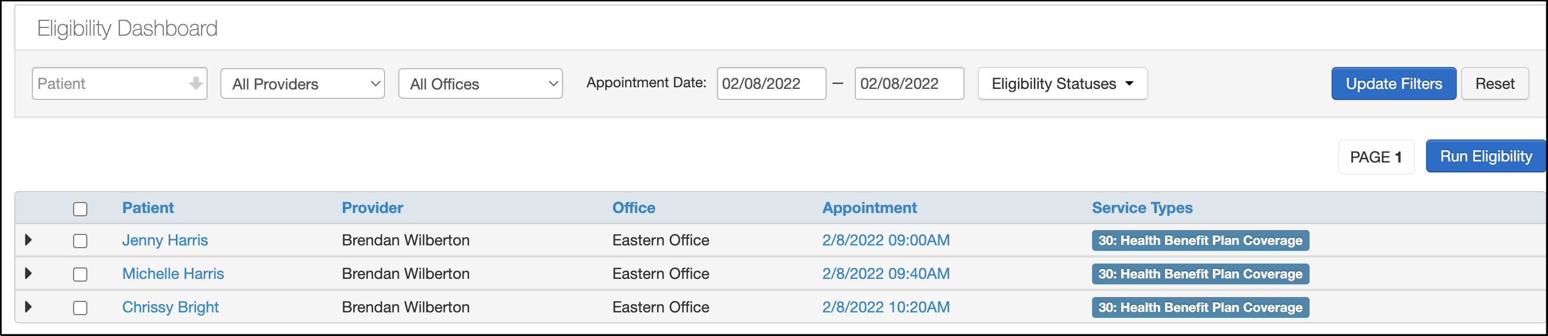Expand Chrissy Bright row details arrow
Image resolution: width=1548 pixels, height=336 pixels.
tap(28, 307)
